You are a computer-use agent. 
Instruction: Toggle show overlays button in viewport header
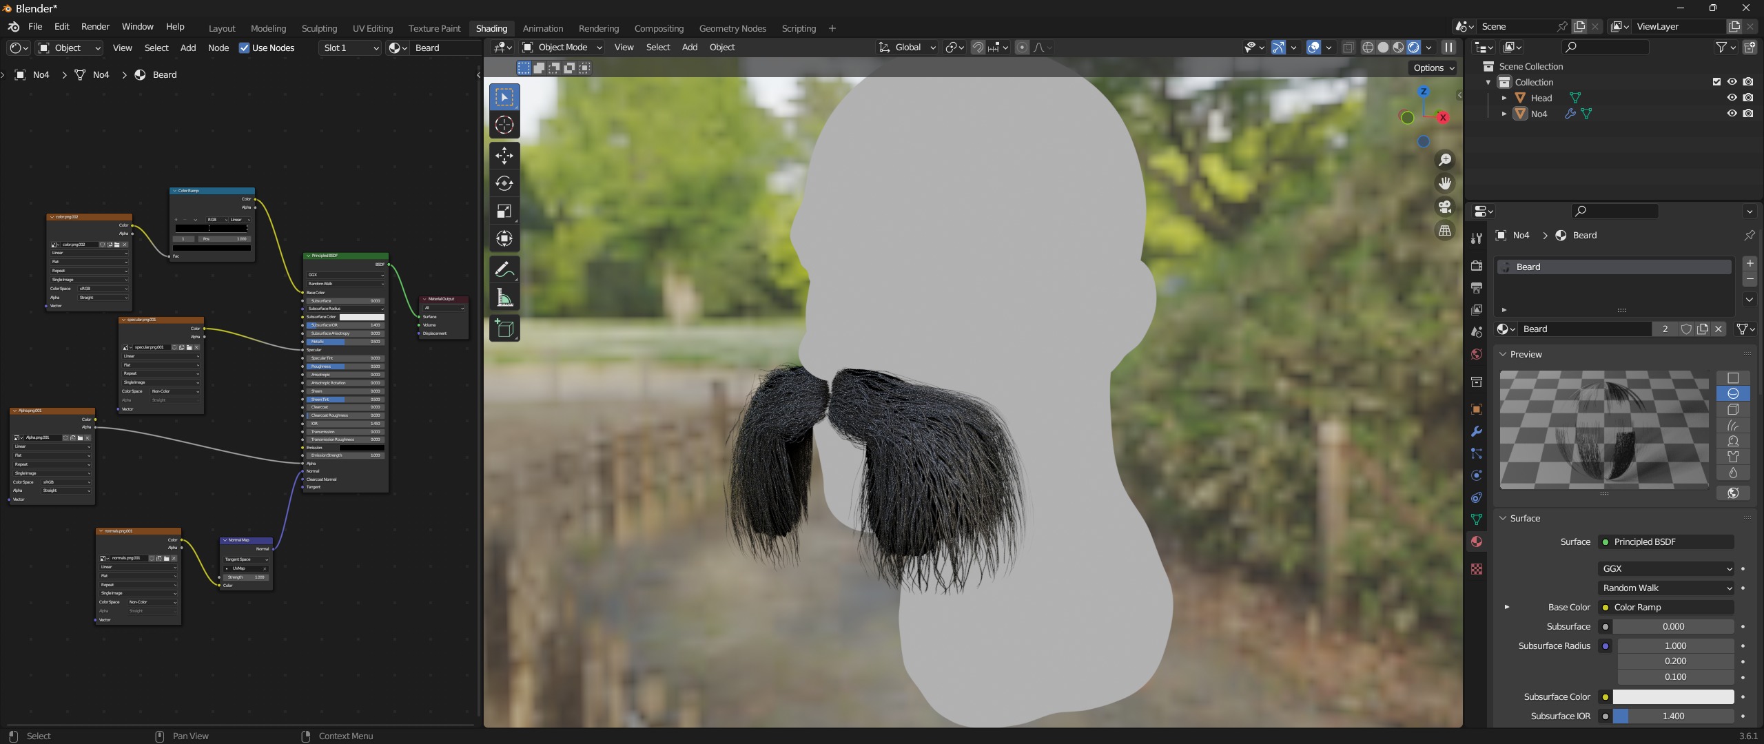pyautogui.click(x=1314, y=48)
